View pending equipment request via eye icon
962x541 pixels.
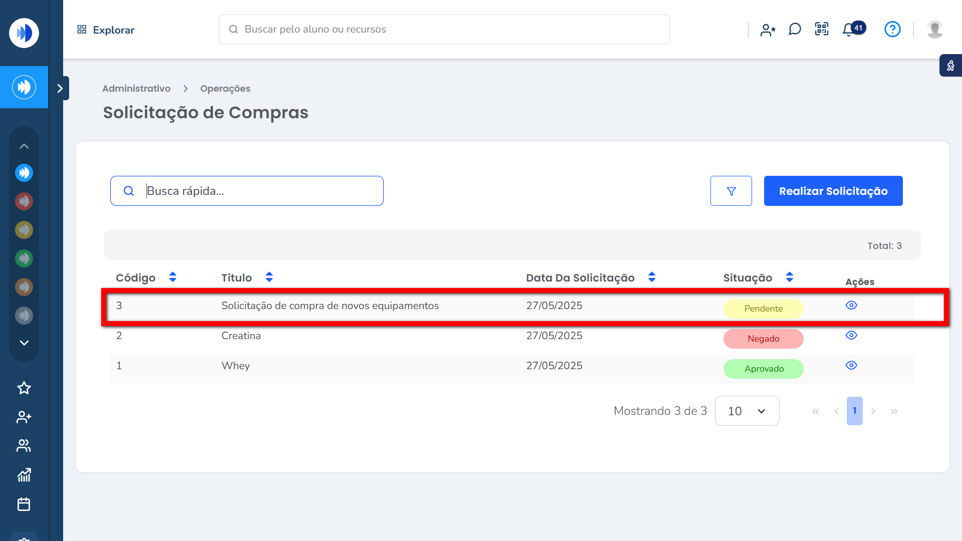pyautogui.click(x=851, y=305)
